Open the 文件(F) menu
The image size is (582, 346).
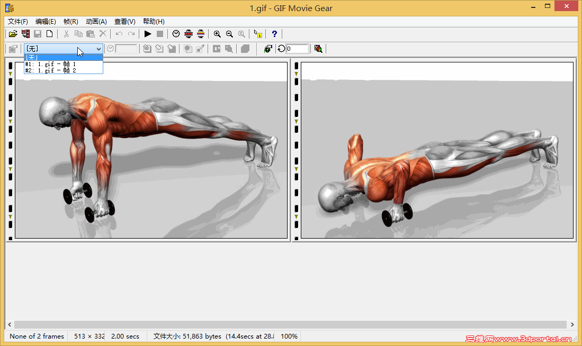[x=18, y=22]
